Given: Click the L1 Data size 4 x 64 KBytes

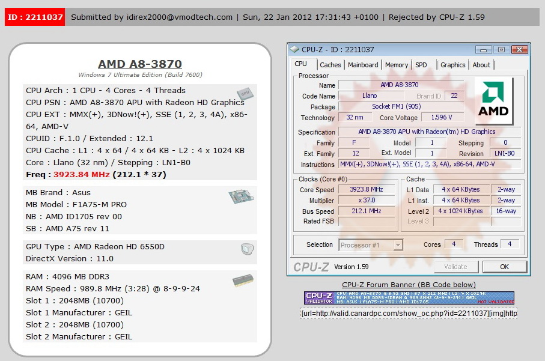Looking at the screenshot, I should [461, 189].
